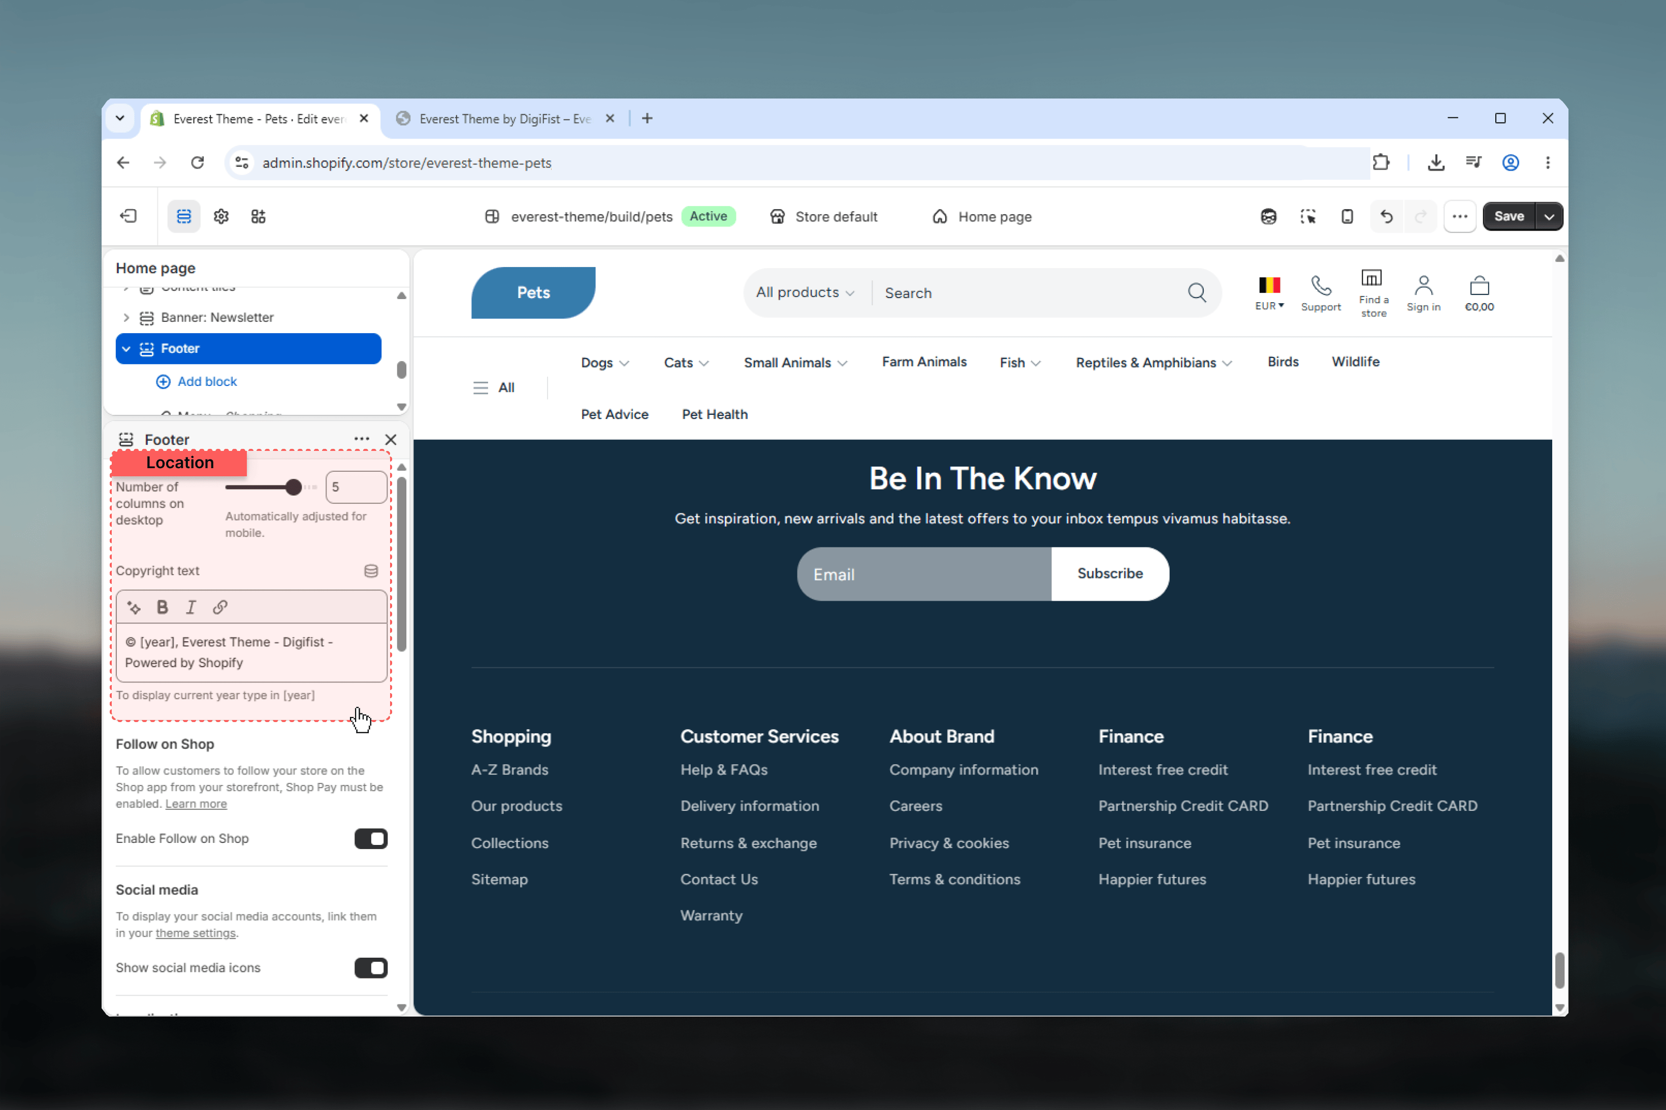Open Home page template selector
Image resolution: width=1666 pixels, height=1110 pixels.
[982, 216]
